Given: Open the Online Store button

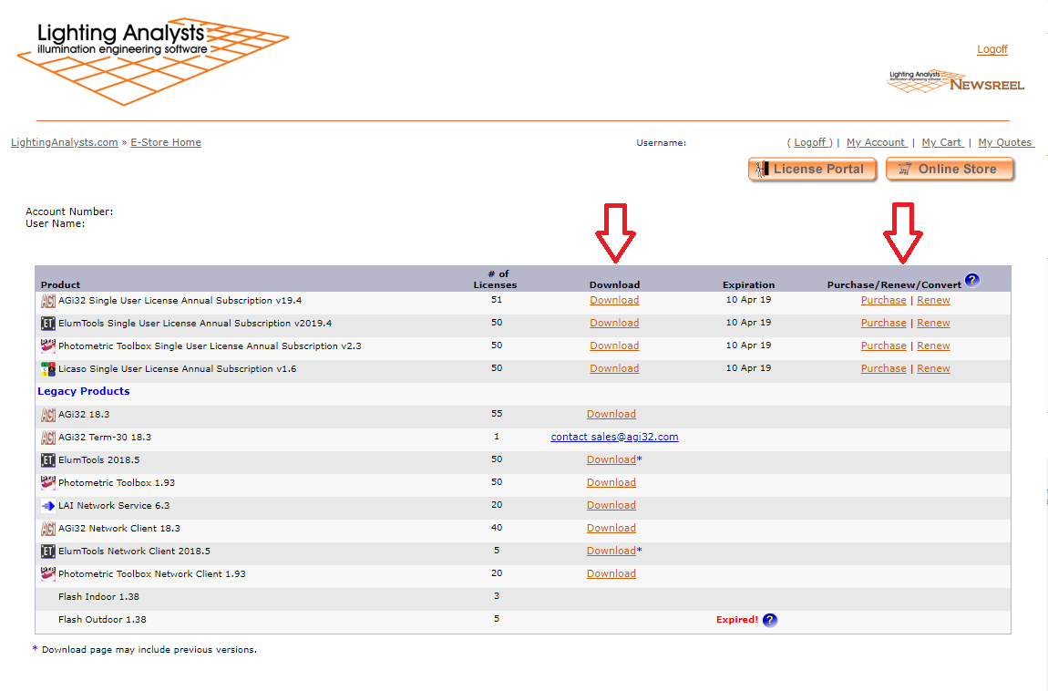Looking at the screenshot, I should (950, 169).
